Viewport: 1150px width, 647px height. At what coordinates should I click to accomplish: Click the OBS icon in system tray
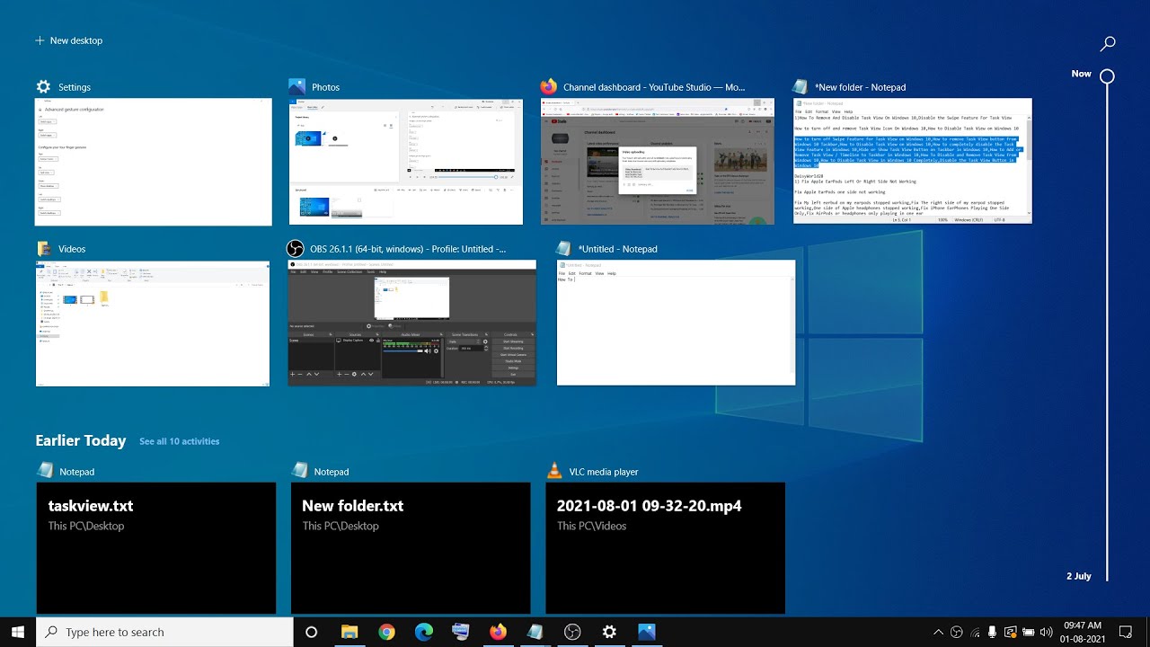click(957, 633)
